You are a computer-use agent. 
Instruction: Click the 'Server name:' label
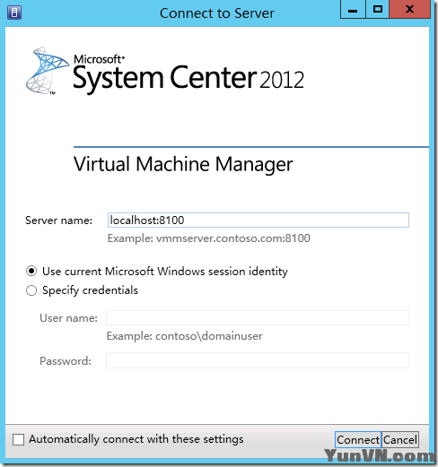(x=59, y=221)
